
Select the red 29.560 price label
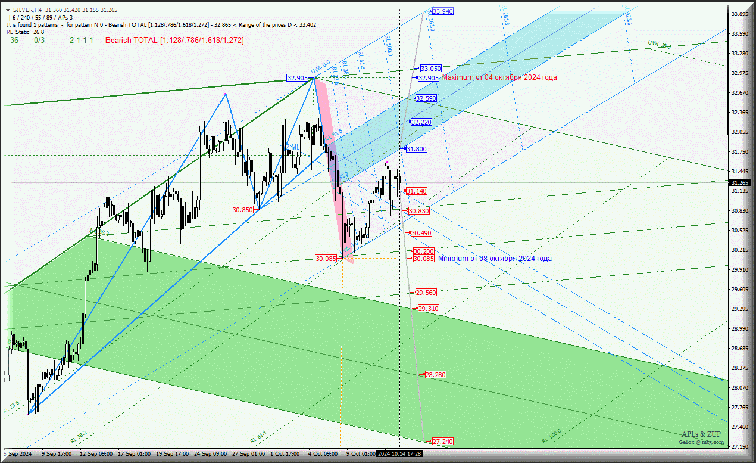[x=426, y=293]
